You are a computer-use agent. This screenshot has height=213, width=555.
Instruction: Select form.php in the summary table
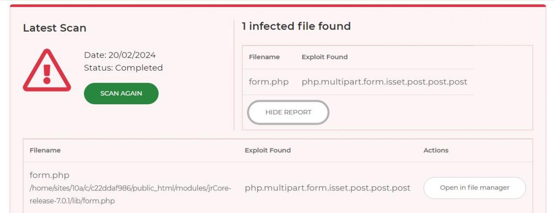pos(268,82)
